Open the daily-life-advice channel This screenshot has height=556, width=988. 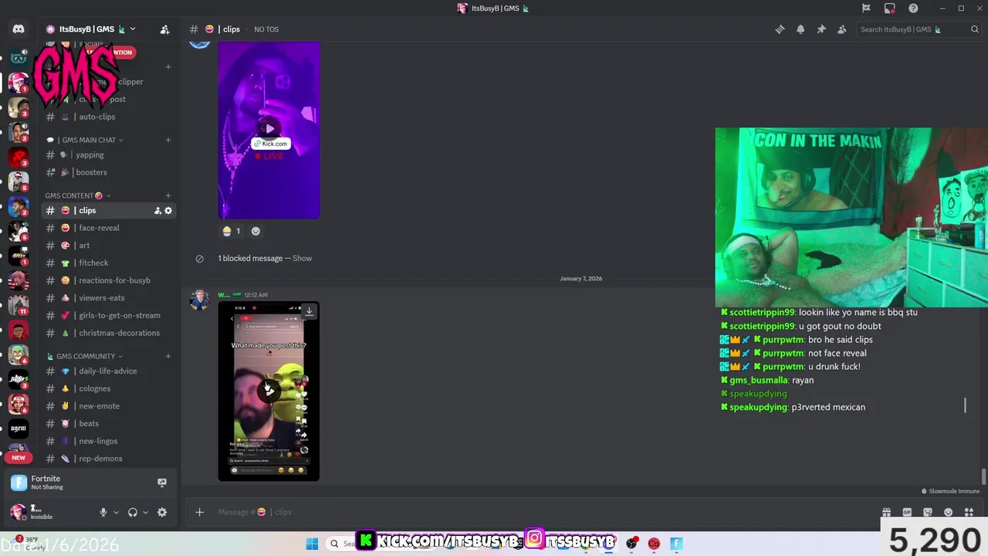pos(109,371)
